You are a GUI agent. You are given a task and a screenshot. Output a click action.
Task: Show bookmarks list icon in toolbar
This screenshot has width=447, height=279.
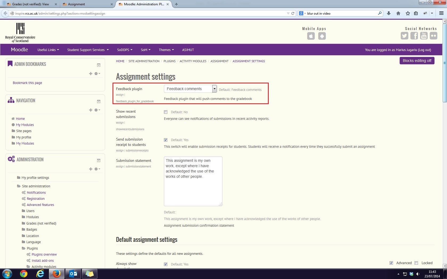tap(416, 13)
